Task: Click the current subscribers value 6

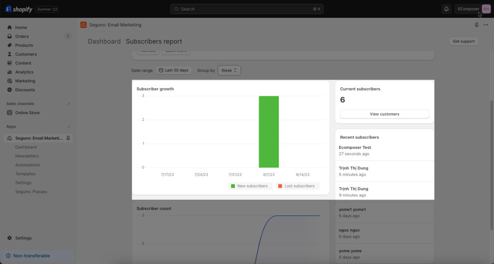Action: (343, 100)
